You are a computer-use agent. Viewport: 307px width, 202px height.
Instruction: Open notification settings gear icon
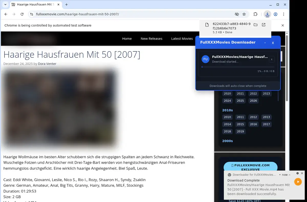(x=298, y=173)
